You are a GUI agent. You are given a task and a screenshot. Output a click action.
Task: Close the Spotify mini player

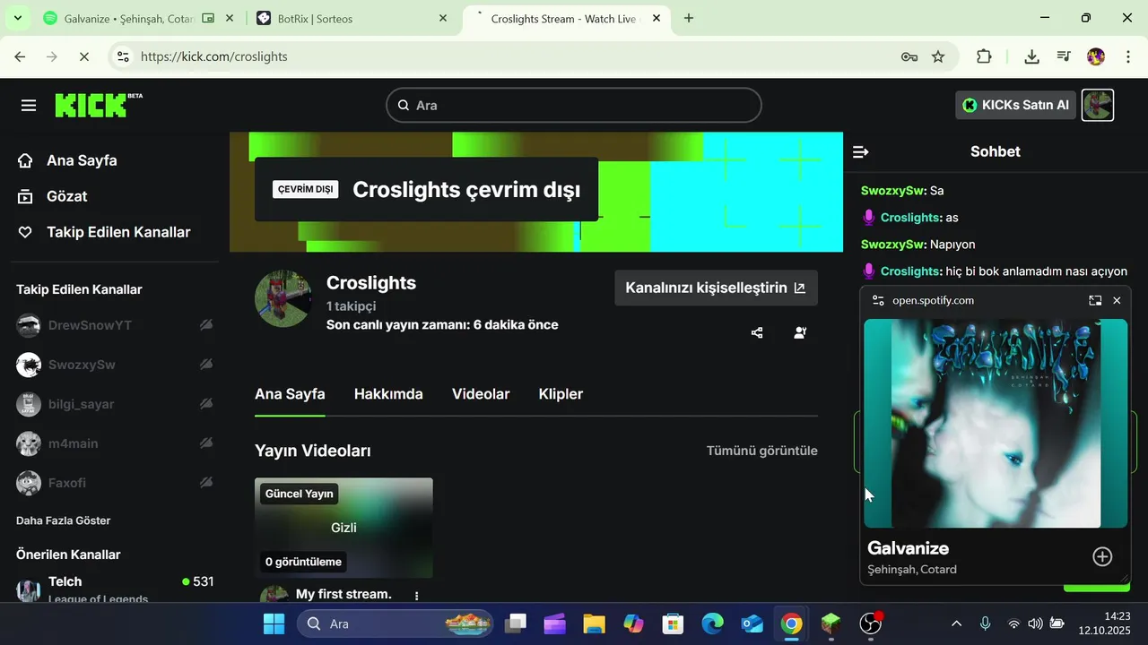click(1117, 301)
